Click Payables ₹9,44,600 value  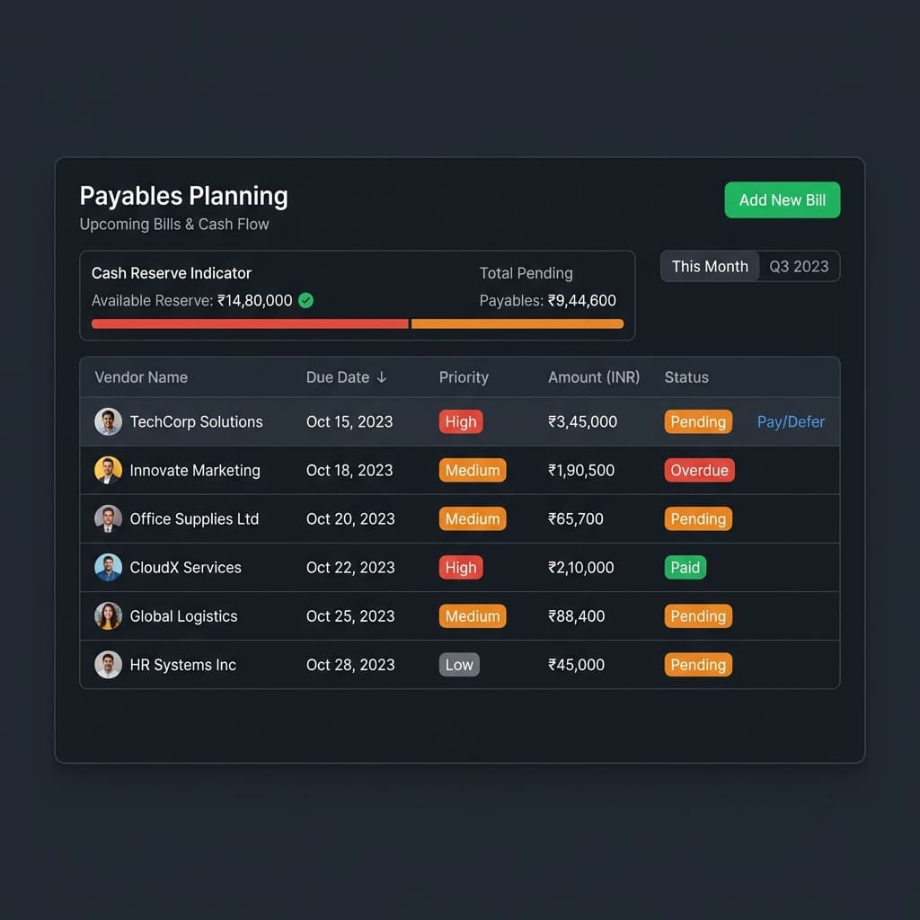click(x=582, y=300)
